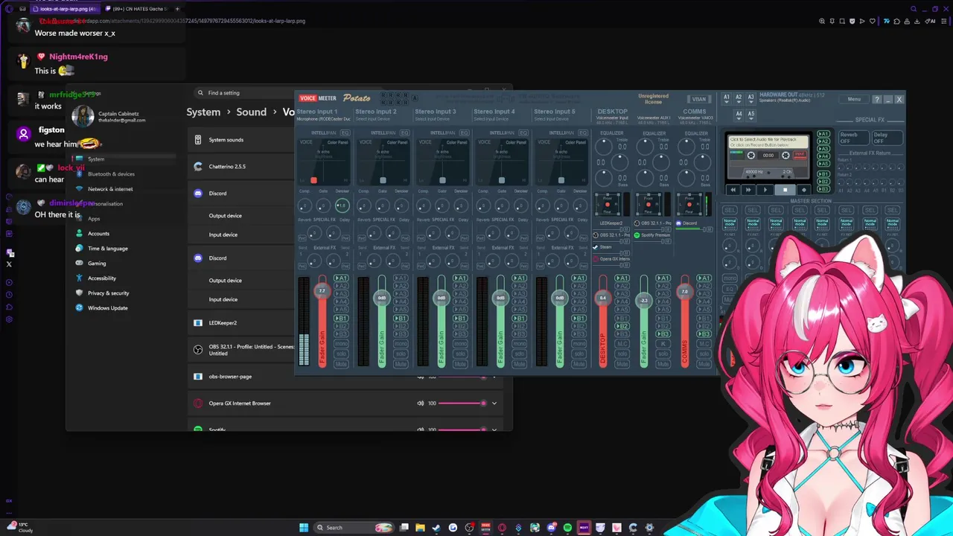Open A2 hardware out dropdown
The height and width of the screenshot is (536, 953).
(x=739, y=98)
